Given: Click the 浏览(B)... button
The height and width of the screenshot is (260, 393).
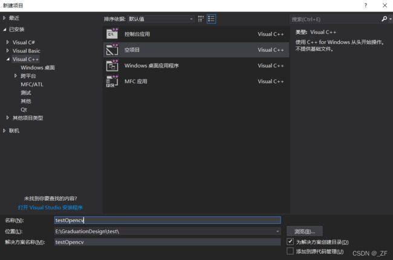Looking at the screenshot, I should point(304,231).
